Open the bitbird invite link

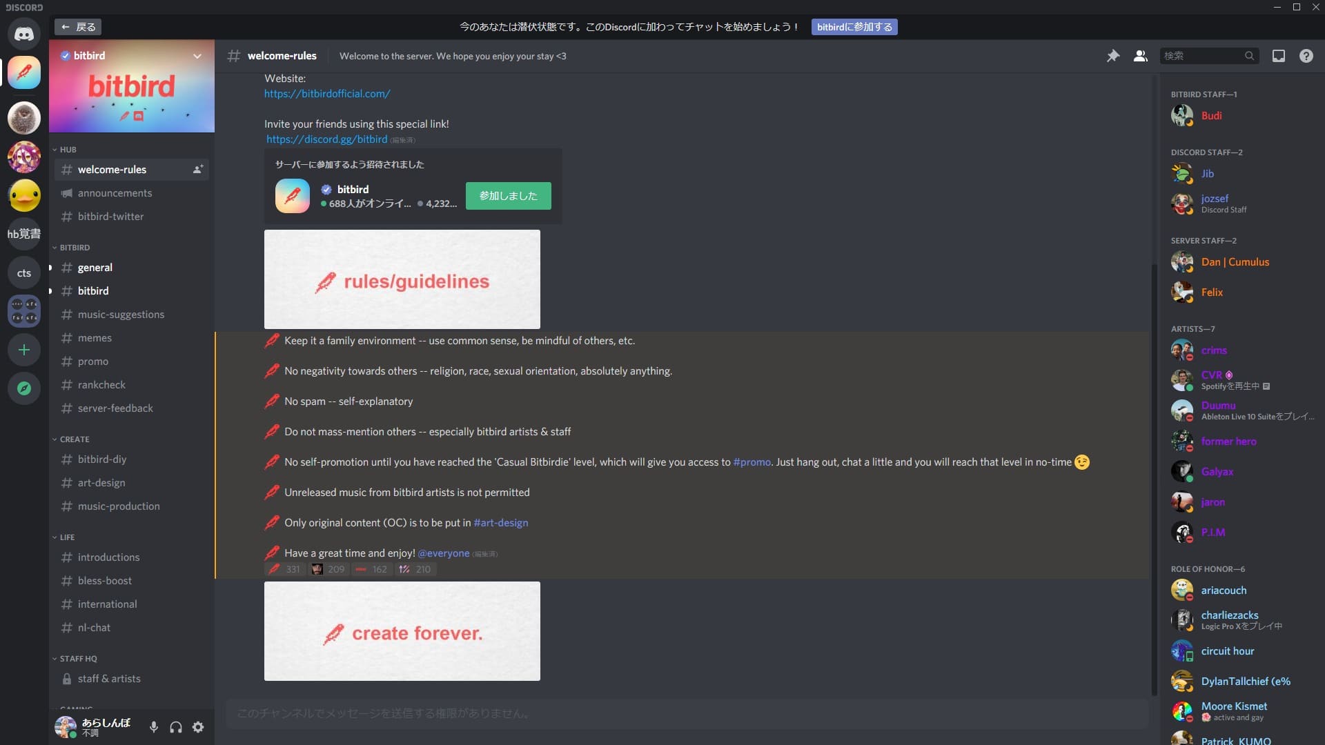point(326,139)
